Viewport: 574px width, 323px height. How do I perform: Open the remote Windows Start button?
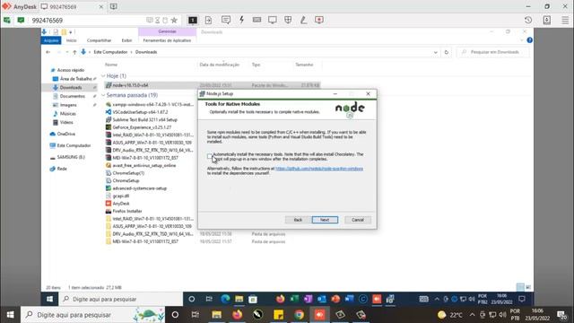tap(50, 299)
